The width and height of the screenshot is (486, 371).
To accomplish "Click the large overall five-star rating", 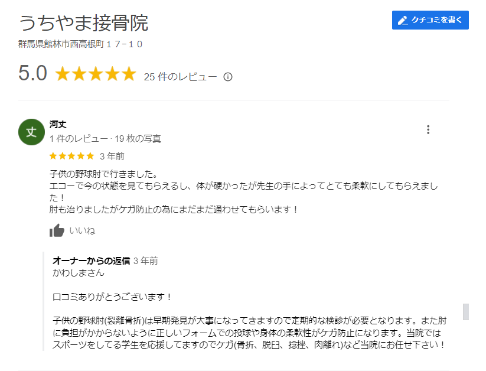I will click(96, 74).
